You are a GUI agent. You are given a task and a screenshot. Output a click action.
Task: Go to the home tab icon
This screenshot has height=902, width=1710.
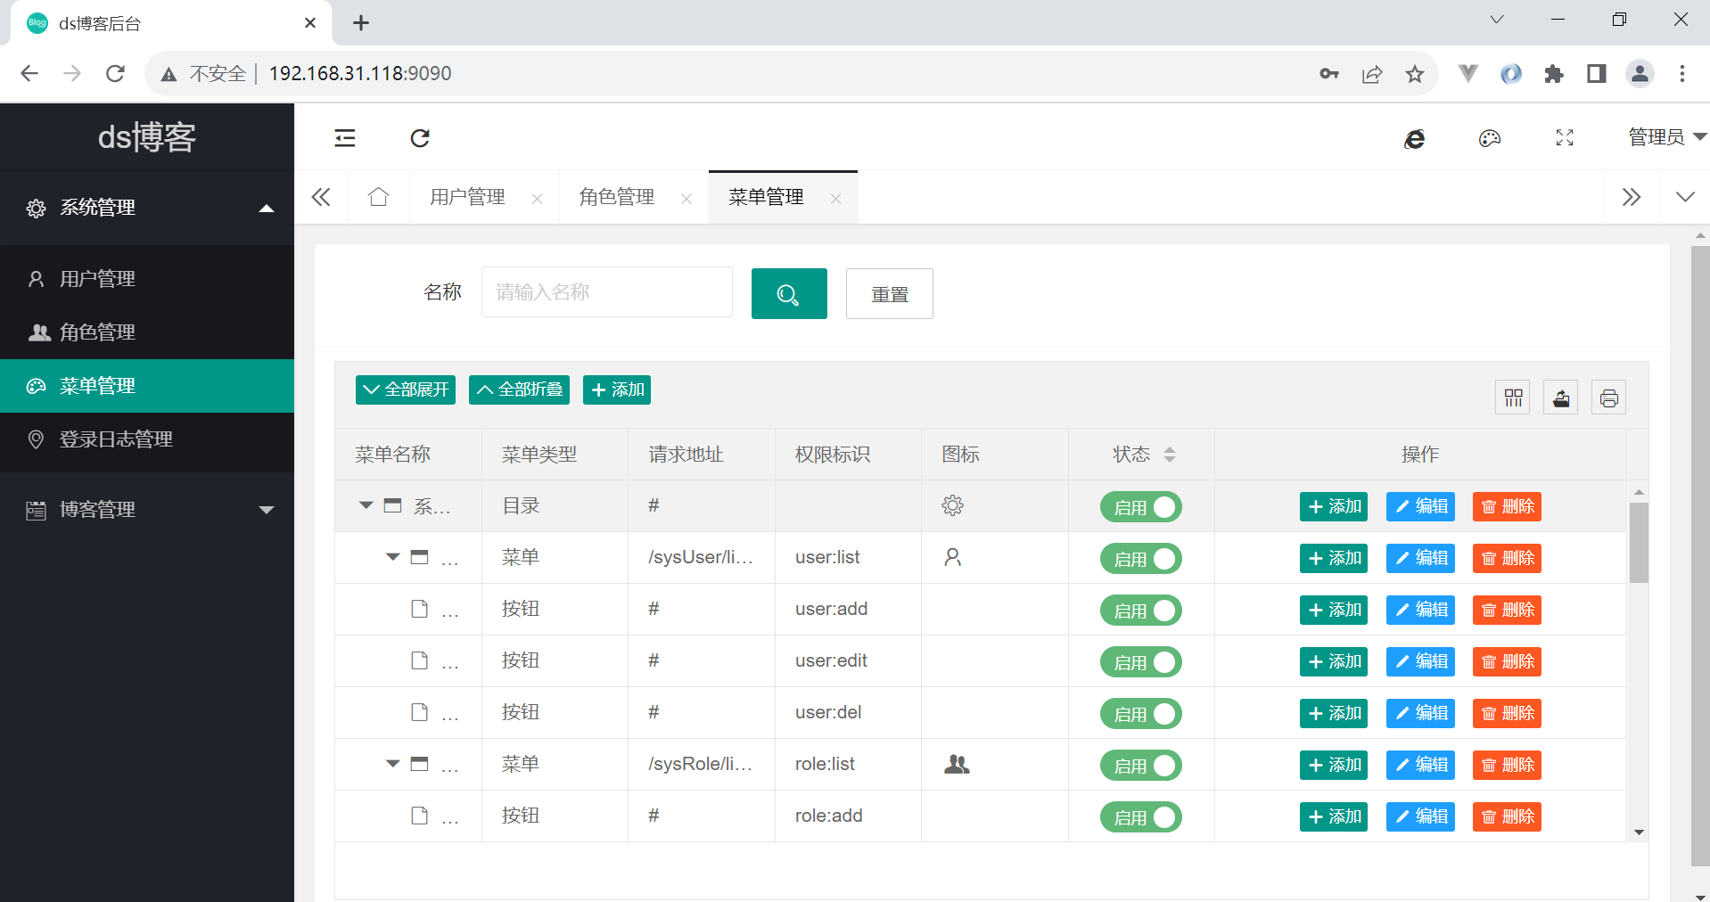point(378,197)
